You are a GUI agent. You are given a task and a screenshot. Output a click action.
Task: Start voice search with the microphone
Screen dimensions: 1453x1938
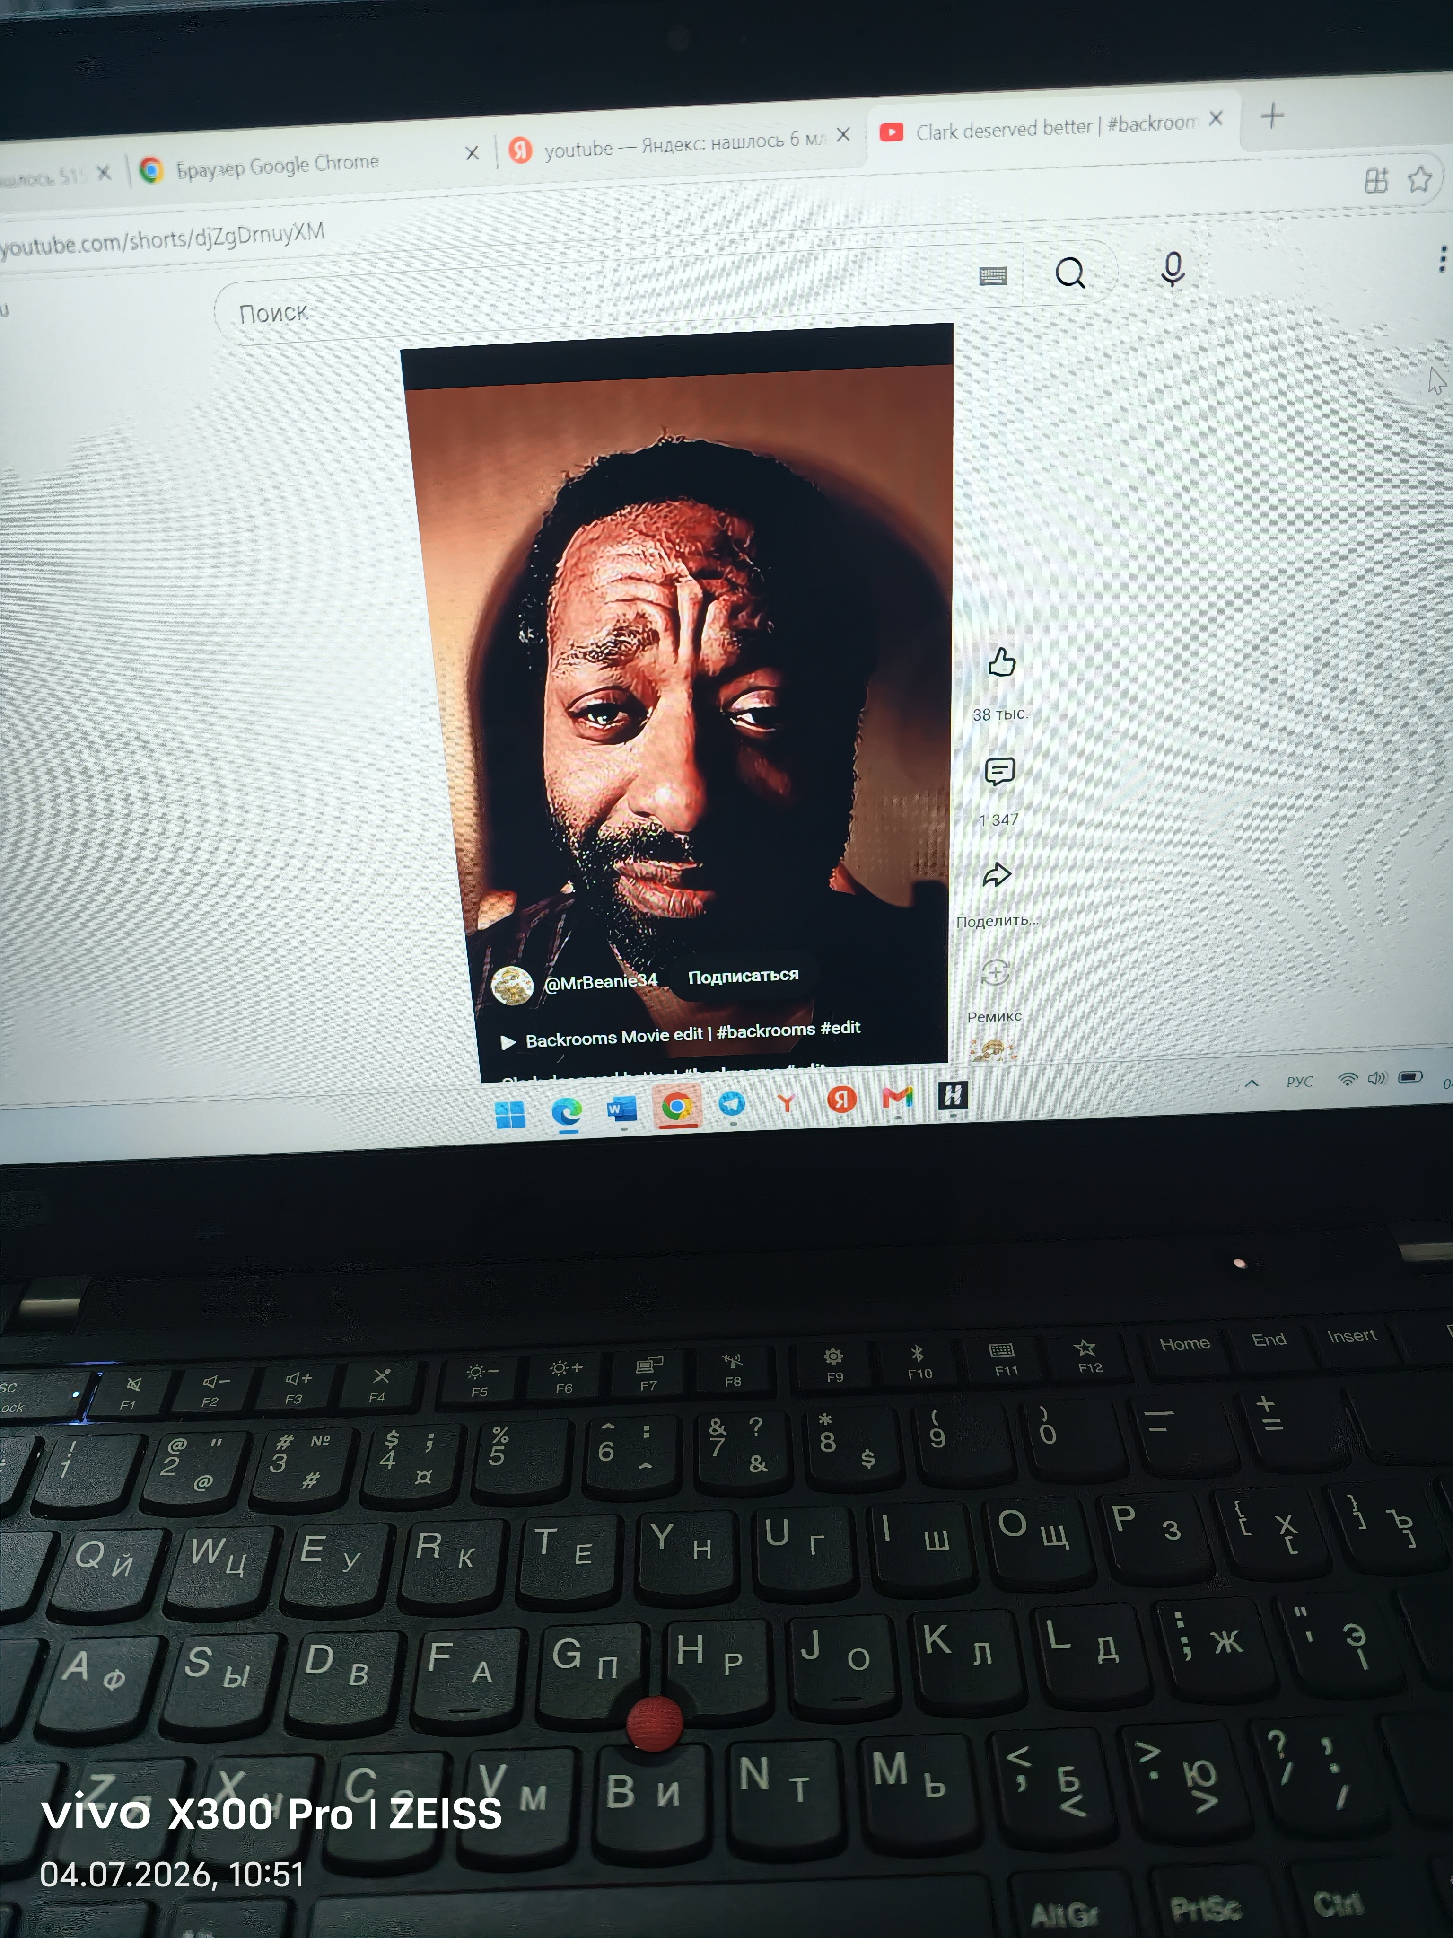pos(1172,269)
